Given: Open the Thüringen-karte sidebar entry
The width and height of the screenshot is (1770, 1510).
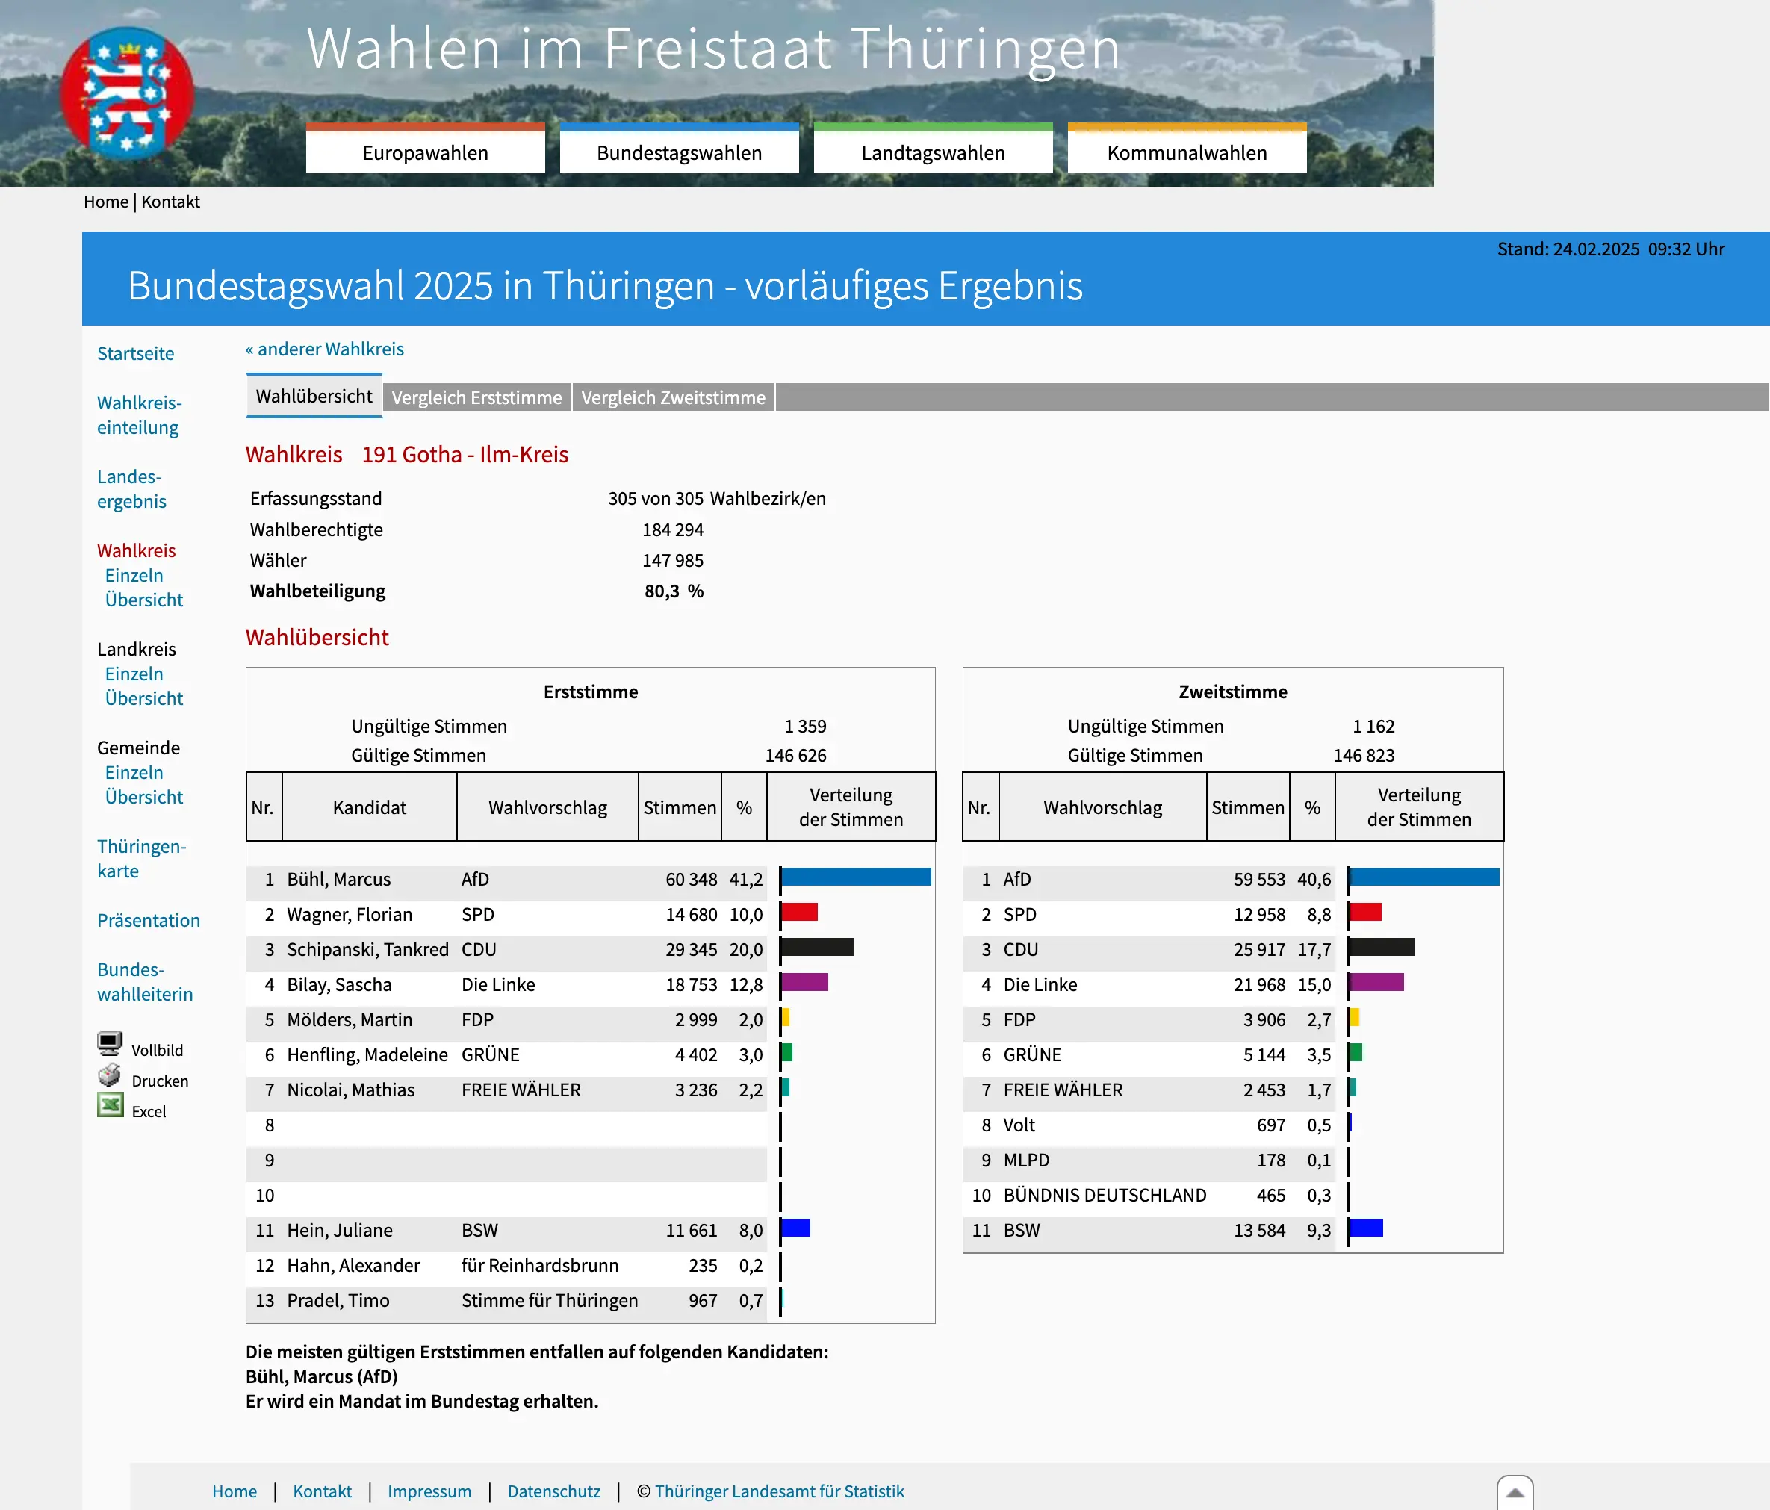Looking at the screenshot, I should 142,858.
